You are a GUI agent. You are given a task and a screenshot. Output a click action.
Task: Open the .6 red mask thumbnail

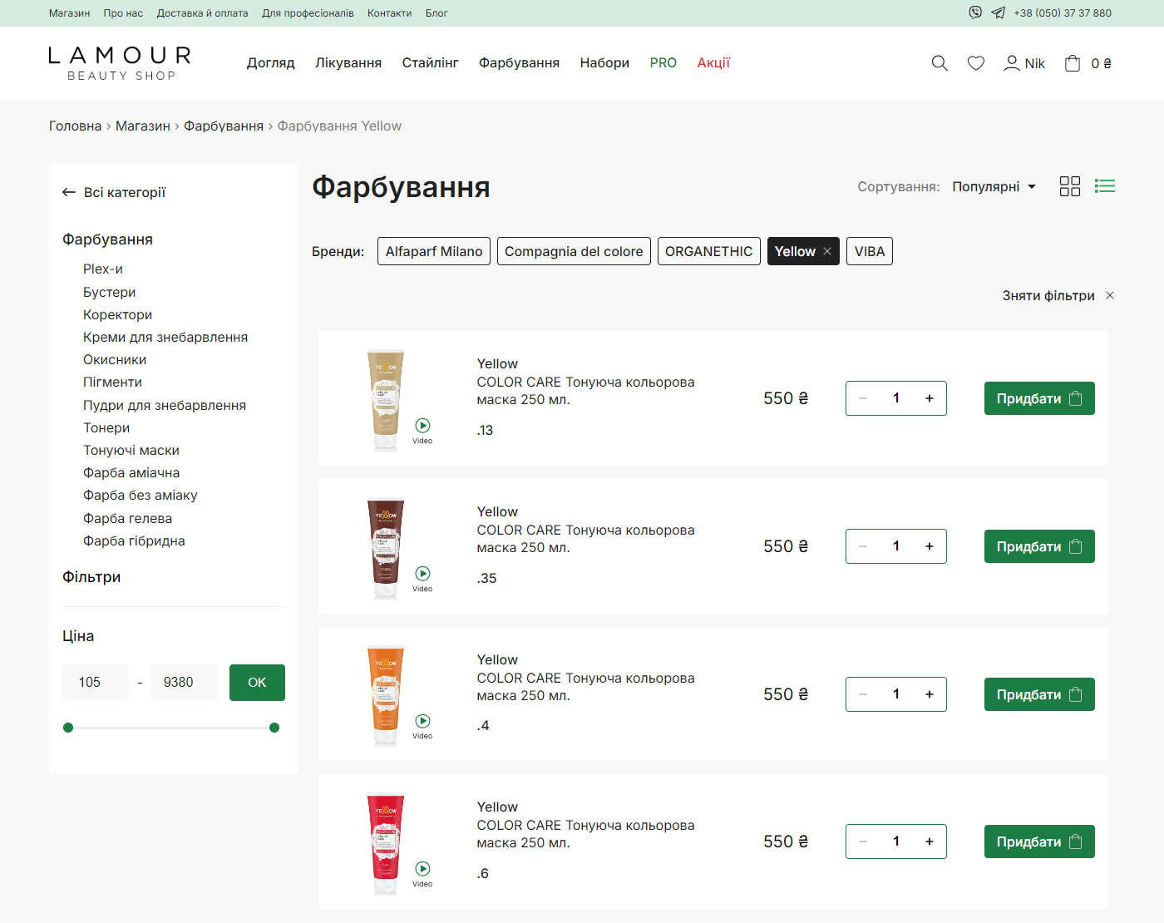[x=386, y=843]
